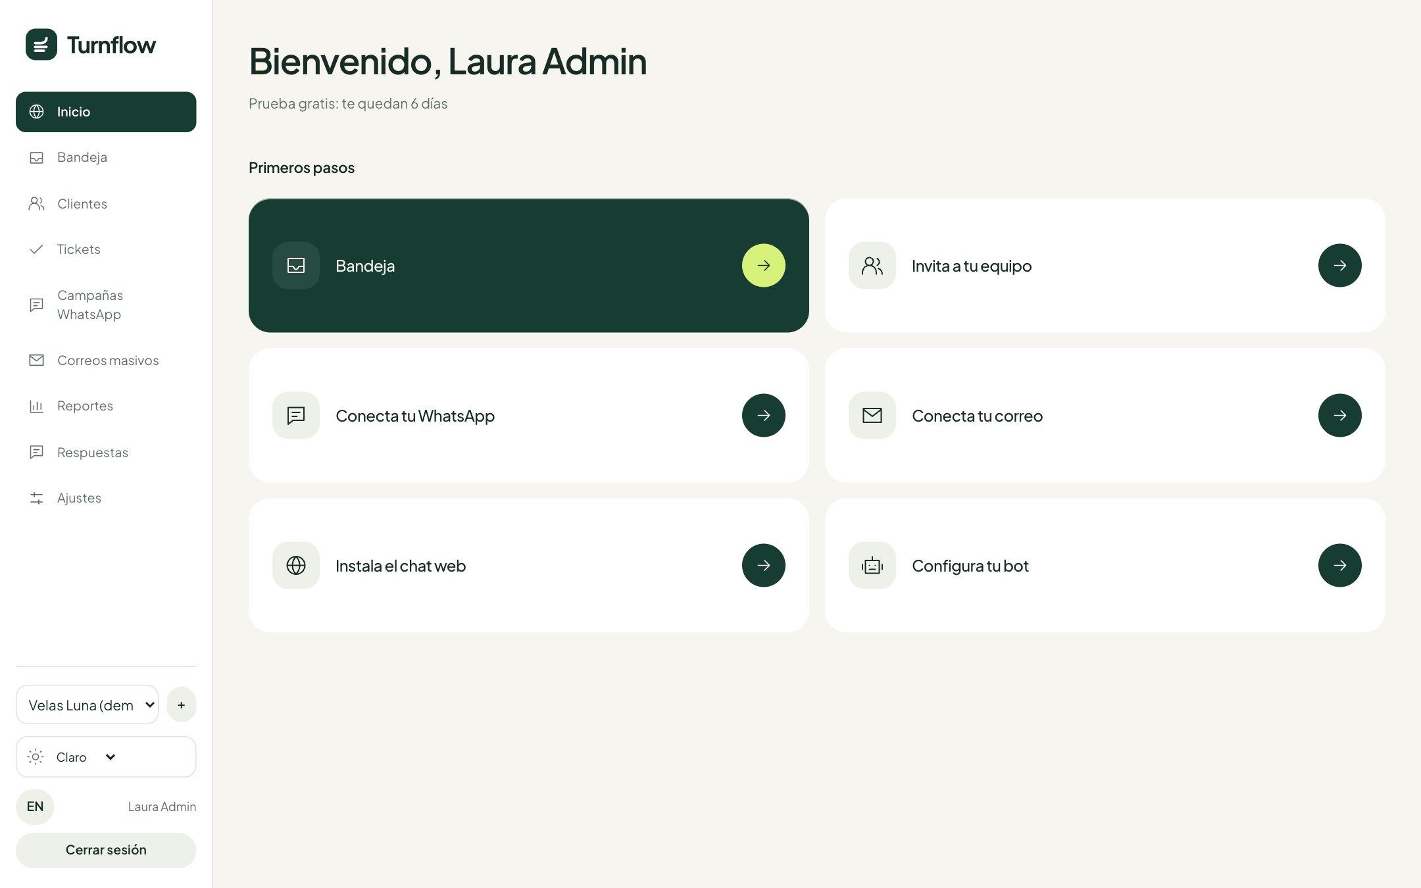Click the Configura tu bot card title
Viewport: 1421px width, 888px height.
tap(970, 566)
